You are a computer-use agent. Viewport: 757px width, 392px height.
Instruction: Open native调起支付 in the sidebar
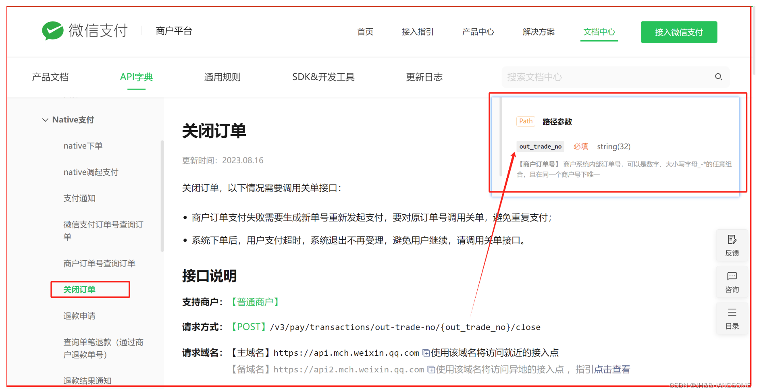coord(91,172)
